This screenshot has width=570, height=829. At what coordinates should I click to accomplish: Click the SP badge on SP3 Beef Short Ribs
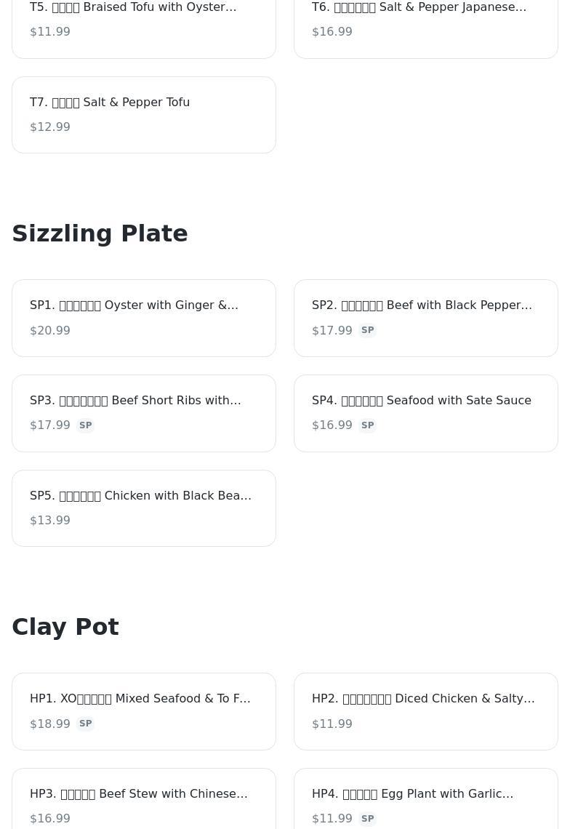[x=85, y=425]
